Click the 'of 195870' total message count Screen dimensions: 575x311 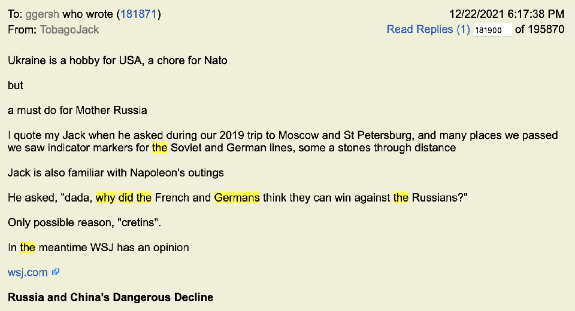[540, 29]
